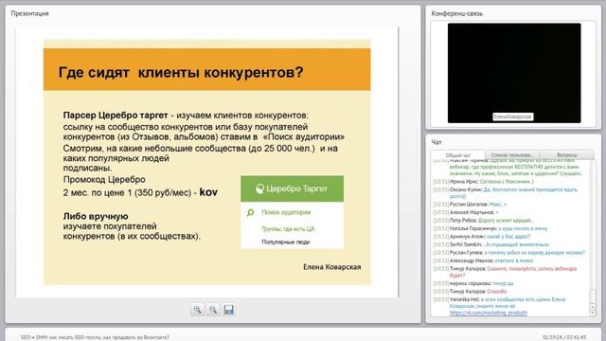
Task: Click the Церебро Таргет logo on the slide
Action: [292, 188]
